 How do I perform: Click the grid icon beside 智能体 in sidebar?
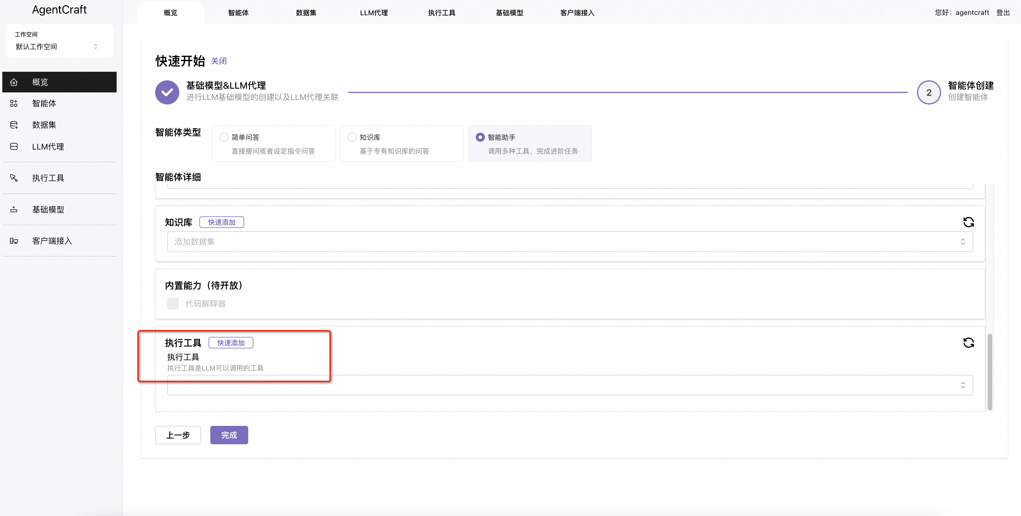14,103
